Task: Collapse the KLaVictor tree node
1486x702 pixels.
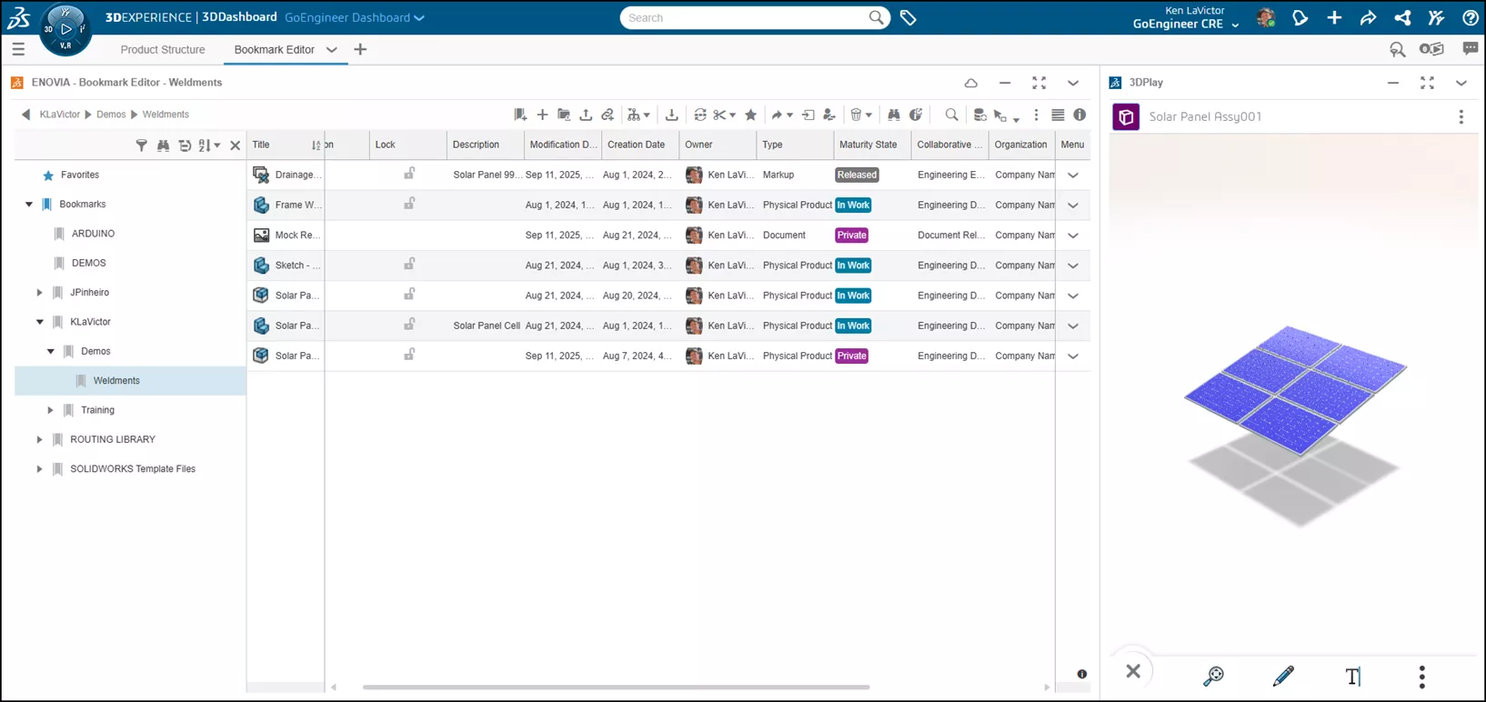Action: pos(39,322)
